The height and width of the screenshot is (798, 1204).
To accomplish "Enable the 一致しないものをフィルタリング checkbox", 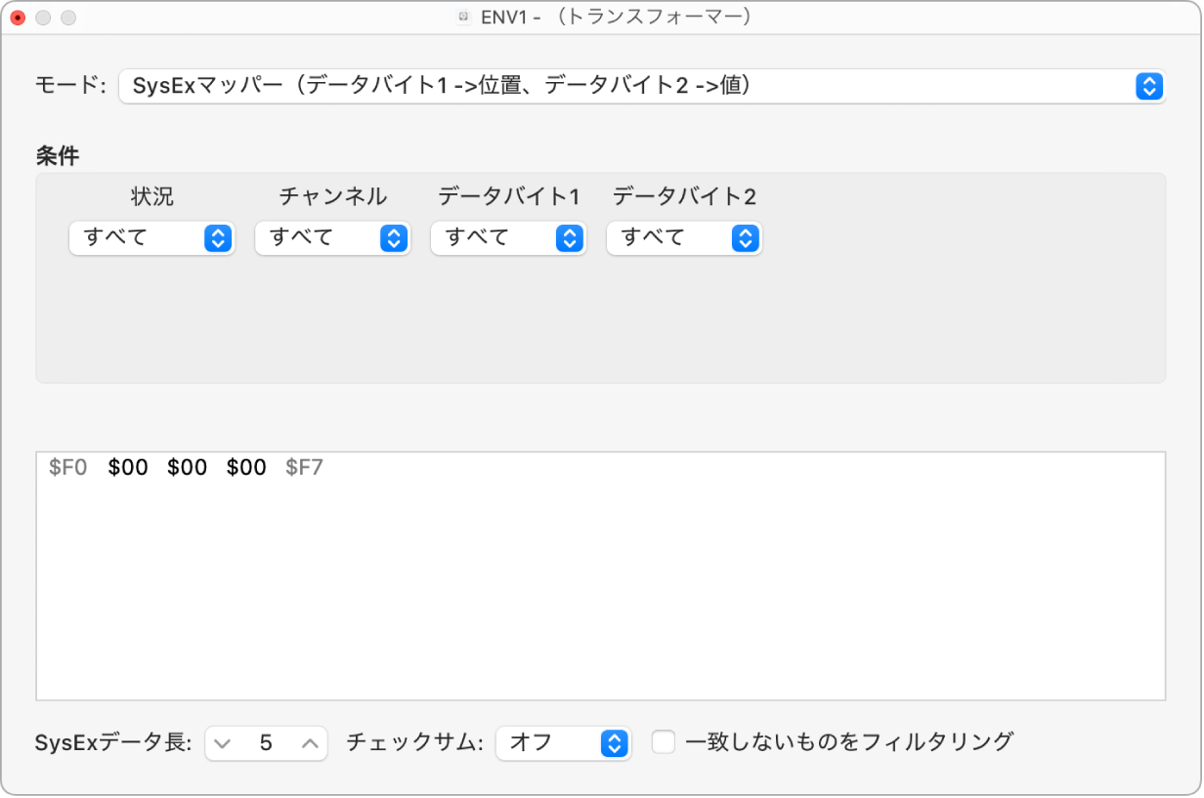I will 664,742.
